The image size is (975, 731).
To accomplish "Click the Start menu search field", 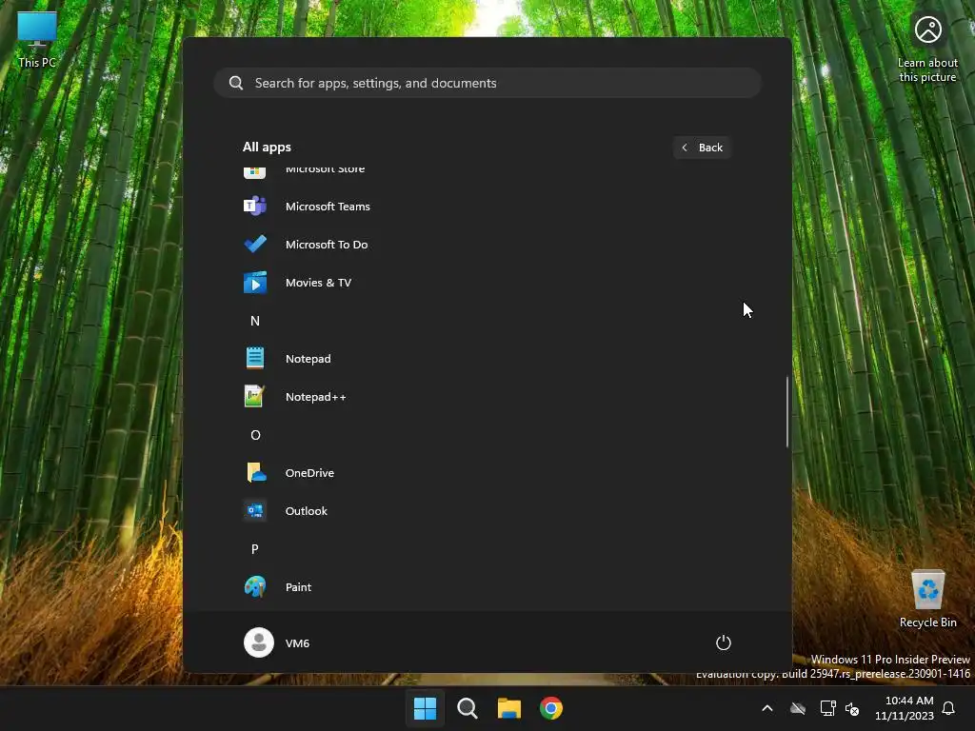I will coord(487,83).
